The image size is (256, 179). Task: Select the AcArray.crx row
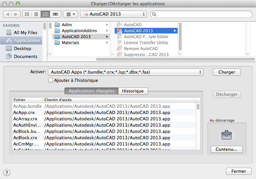(104, 119)
